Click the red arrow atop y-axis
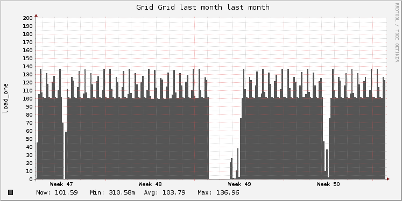The image size is (402, 201). click(x=36, y=16)
